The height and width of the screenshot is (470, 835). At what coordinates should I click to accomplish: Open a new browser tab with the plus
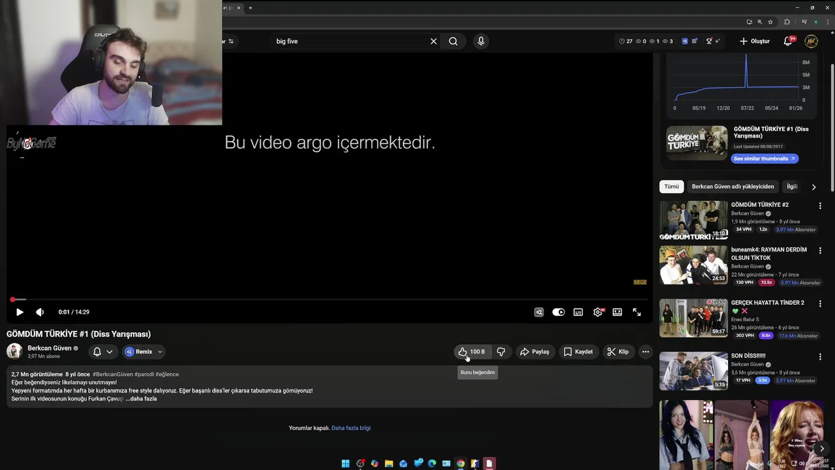(x=250, y=8)
